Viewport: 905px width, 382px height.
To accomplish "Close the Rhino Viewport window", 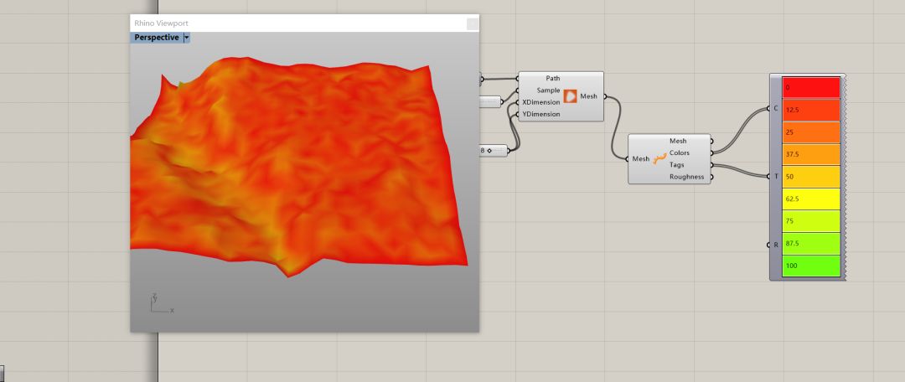I will [x=472, y=23].
